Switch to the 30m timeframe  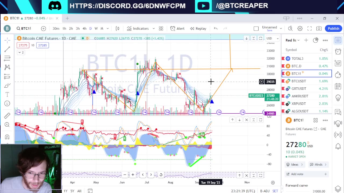pyautogui.click(x=56, y=28)
